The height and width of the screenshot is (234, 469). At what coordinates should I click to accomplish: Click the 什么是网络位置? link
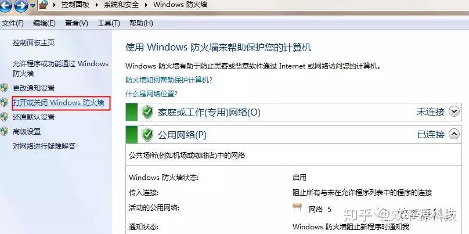click(x=151, y=94)
